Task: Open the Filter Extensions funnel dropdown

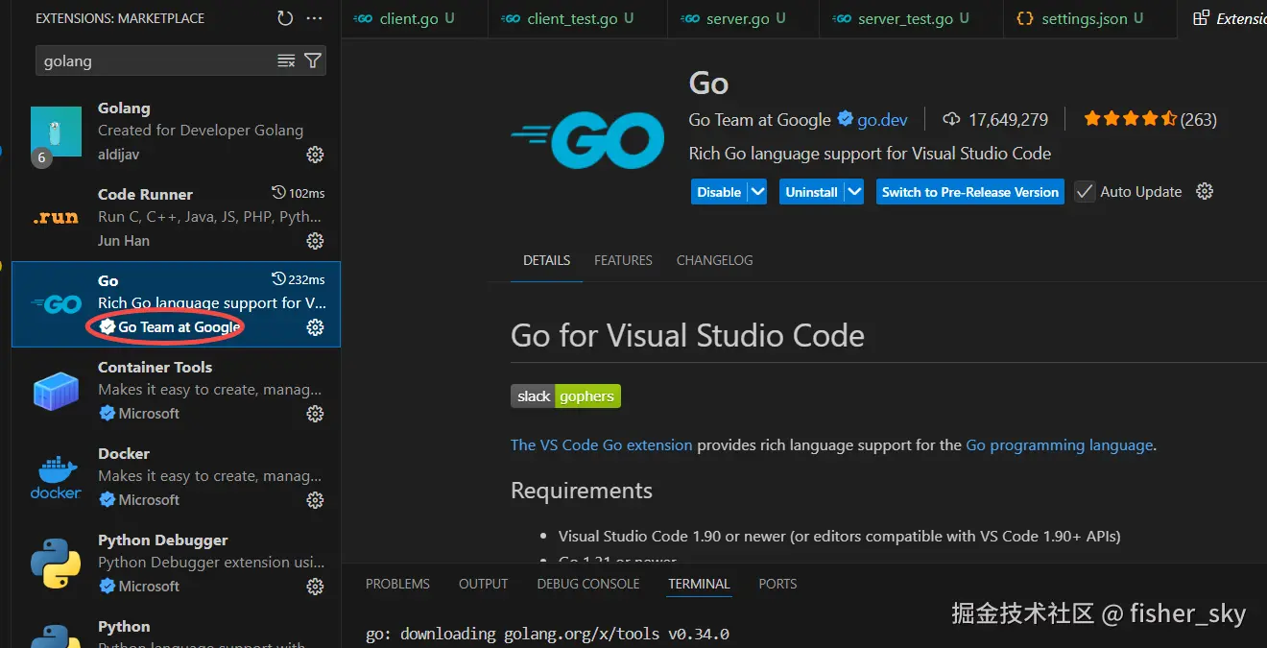Action: tap(312, 60)
